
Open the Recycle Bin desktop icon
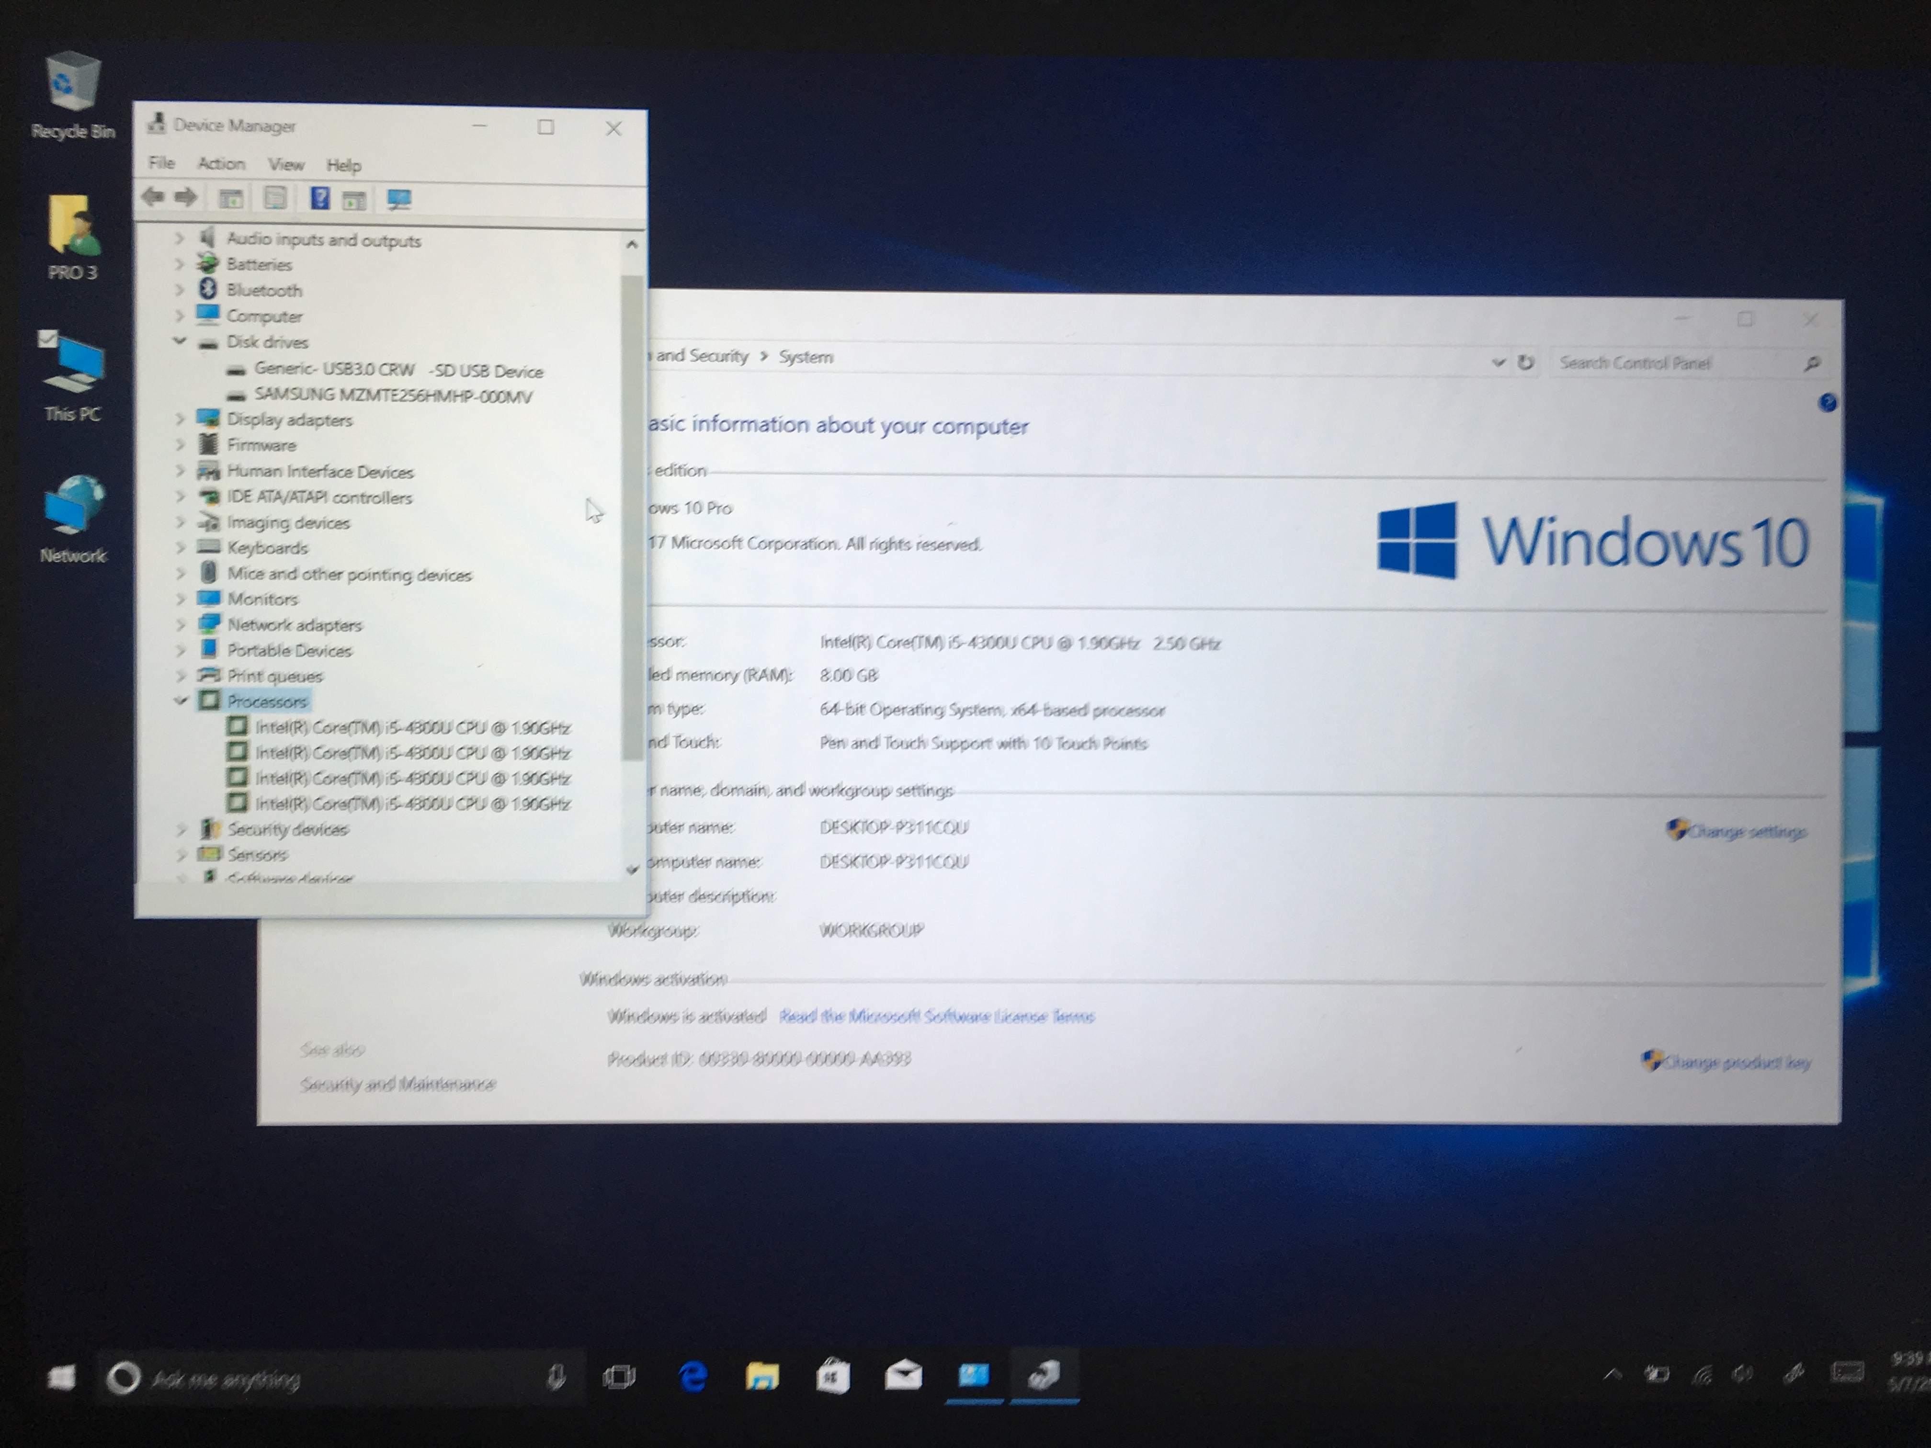tap(73, 95)
